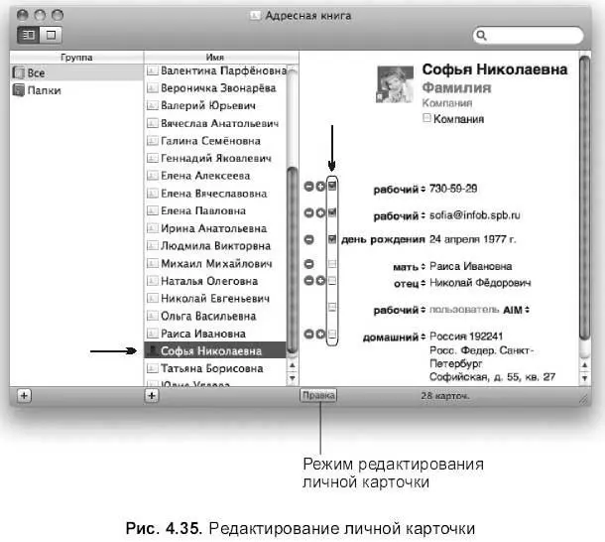Add a new phone field after 730-59-29

click(x=320, y=187)
